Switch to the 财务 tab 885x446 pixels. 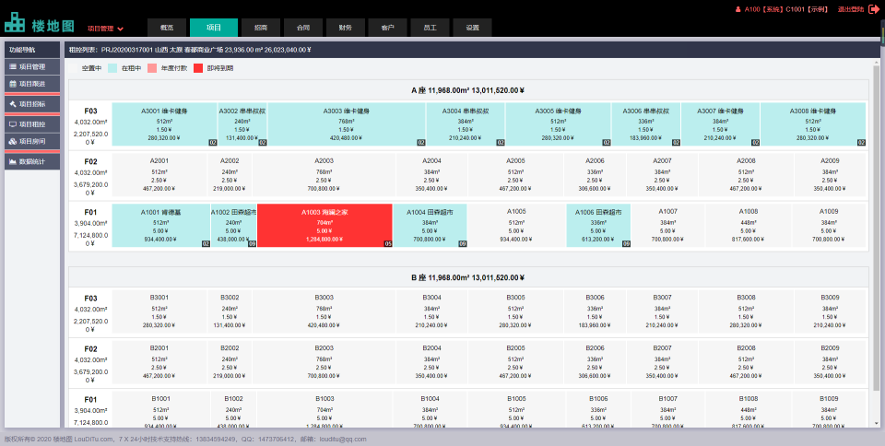coord(345,28)
